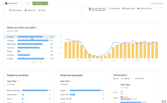This screenshot has width=167, height=103.
Task: Click the 9 PM label on the hourly chart
Action: tap(149, 60)
